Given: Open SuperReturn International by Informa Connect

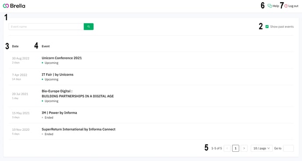Looking at the screenshot, I should coord(79,129).
